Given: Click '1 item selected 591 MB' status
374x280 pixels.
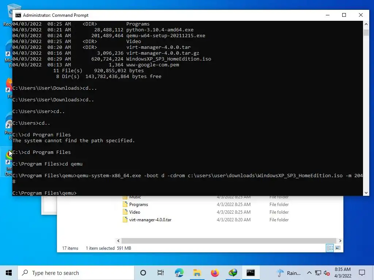Looking at the screenshot, I should tap(108, 248).
